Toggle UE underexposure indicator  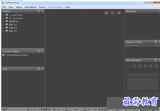click(x=96, y=109)
